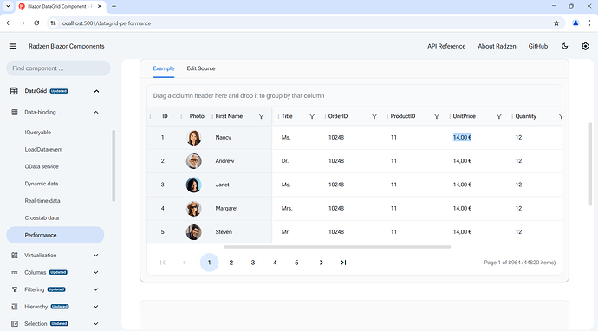Focus the Find component search field
This screenshot has height=331, width=598.
coord(58,68)
